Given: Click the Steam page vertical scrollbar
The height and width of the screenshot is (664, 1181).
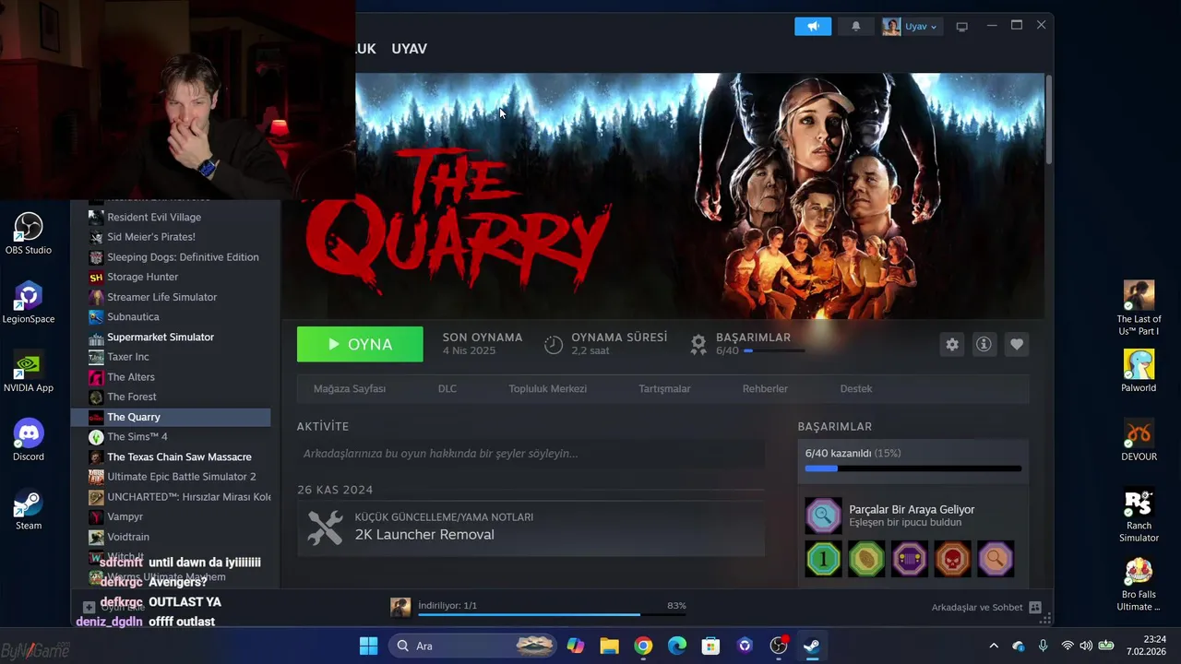Looking at the screenshot, I should coord(1048,118).
